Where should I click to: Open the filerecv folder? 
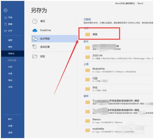point(118,121)
